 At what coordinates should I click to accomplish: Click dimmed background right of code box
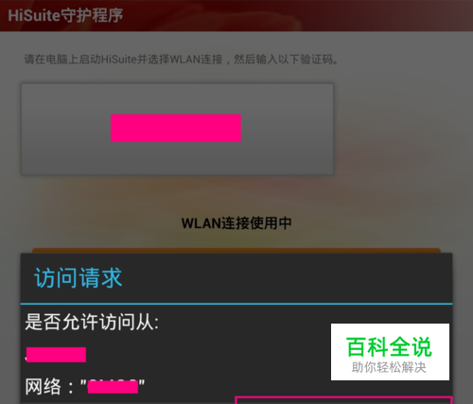[400, 129]
